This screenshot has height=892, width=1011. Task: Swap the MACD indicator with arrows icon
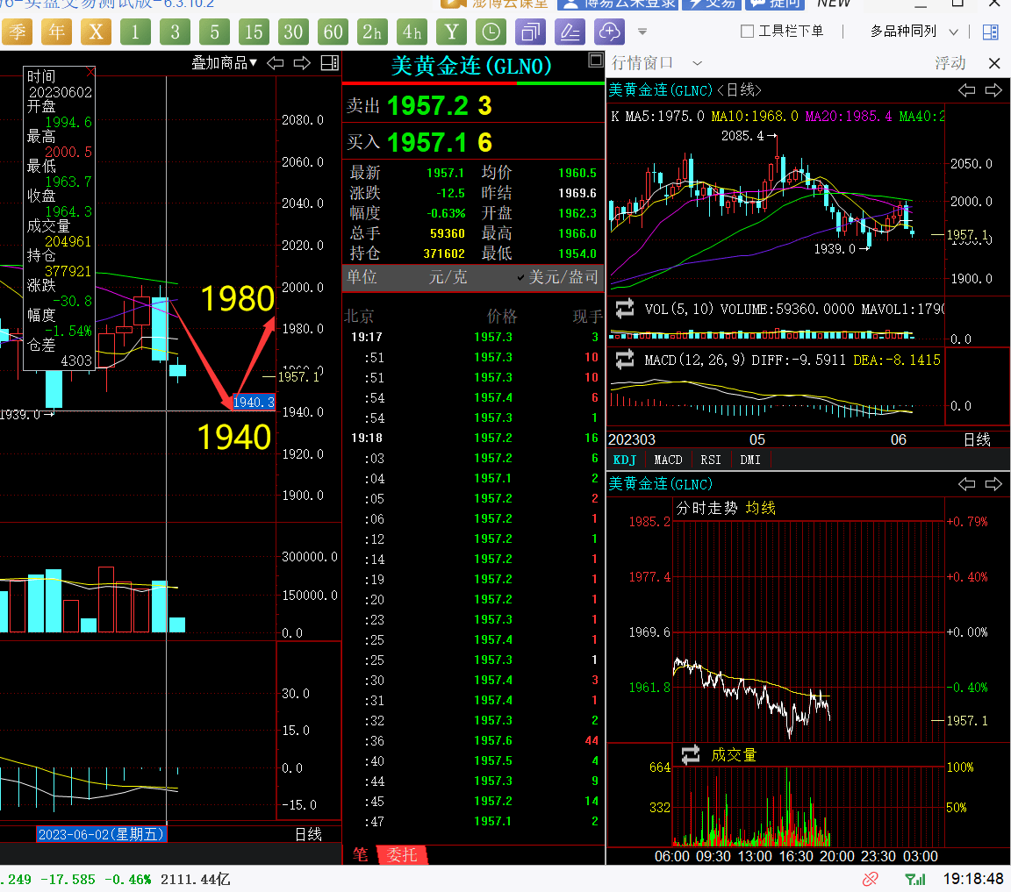(x=625, y=360)
